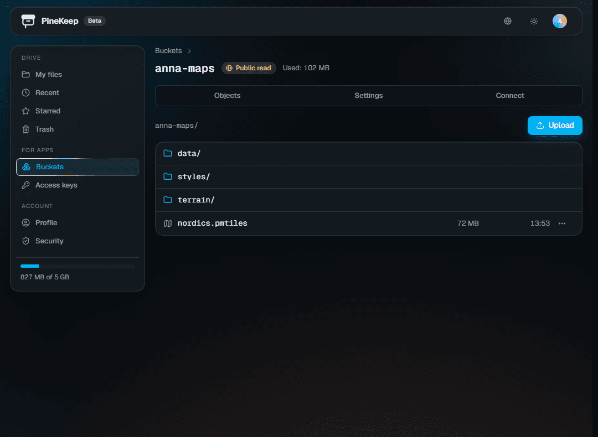Screen dimensions: 598x437
Task: Open Recent in the sidebar
Action: click(78, 92)
